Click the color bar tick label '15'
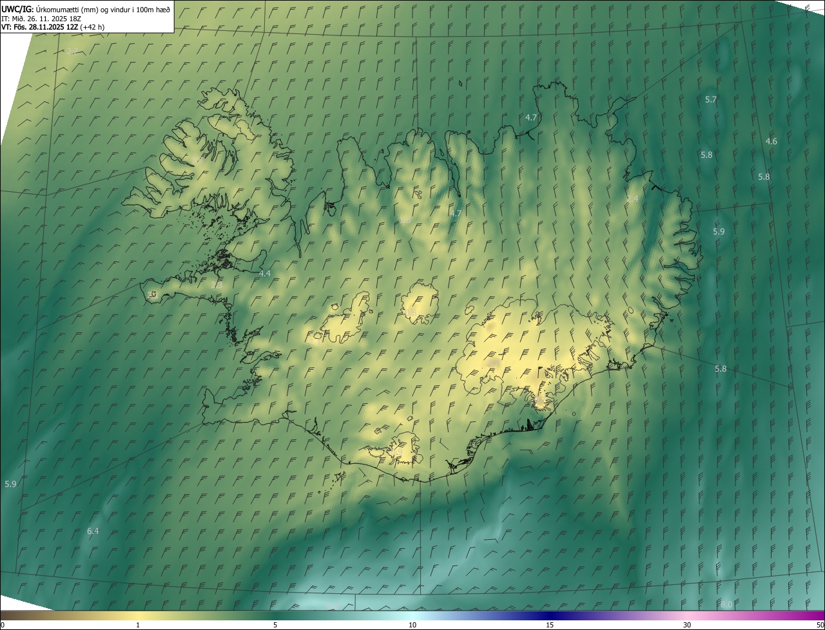Screen dimensions: 825x630 pos(550,625)
